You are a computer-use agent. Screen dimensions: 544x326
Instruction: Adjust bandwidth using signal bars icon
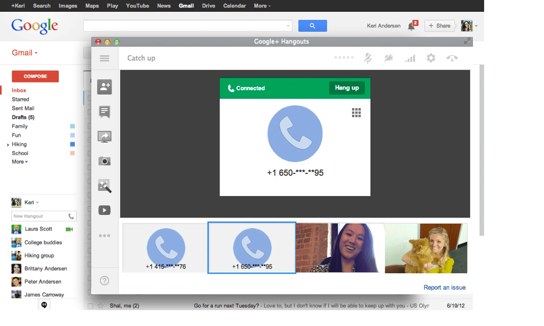[410, 58]
